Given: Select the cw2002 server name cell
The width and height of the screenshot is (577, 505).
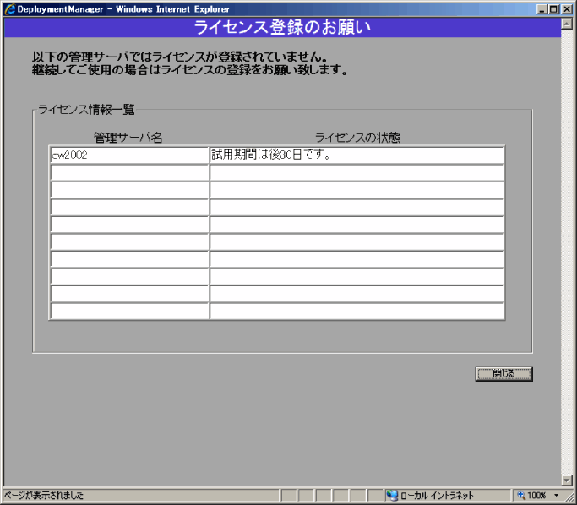Looking at the screenshot, I should tap(129, 155).
